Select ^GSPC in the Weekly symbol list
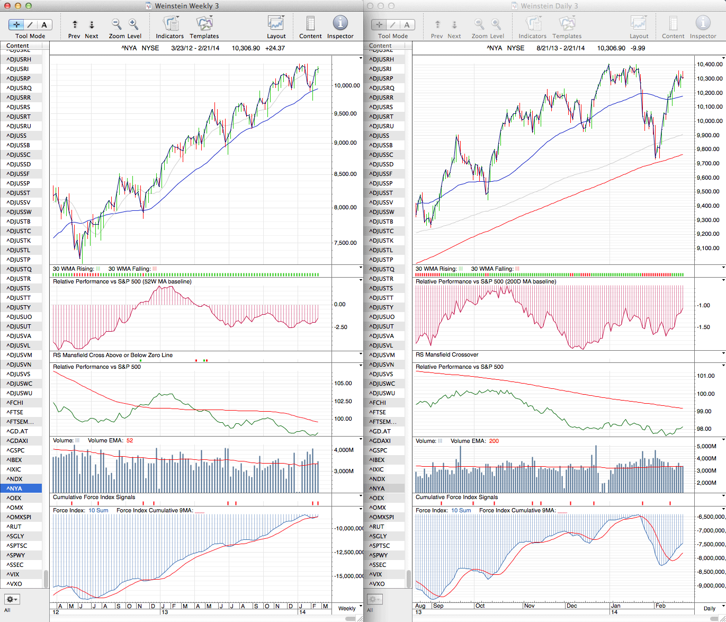The height and width of the screenshot is (622, 726). pos(16,450)
